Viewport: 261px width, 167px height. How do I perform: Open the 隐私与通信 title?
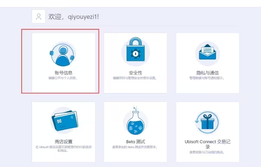click(207, 73)
